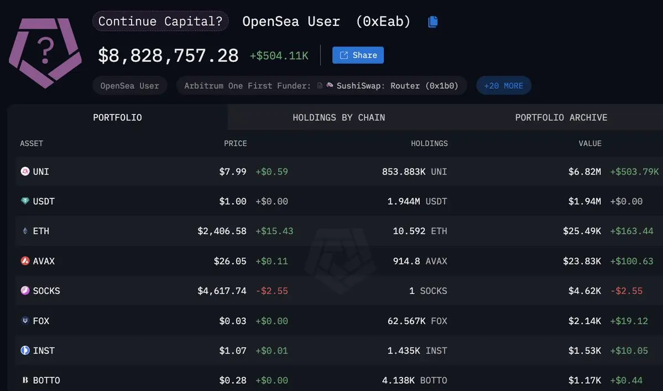The image size is (663, 391).
Task: Sort by the VALUE column header
Action: point(590,144)
